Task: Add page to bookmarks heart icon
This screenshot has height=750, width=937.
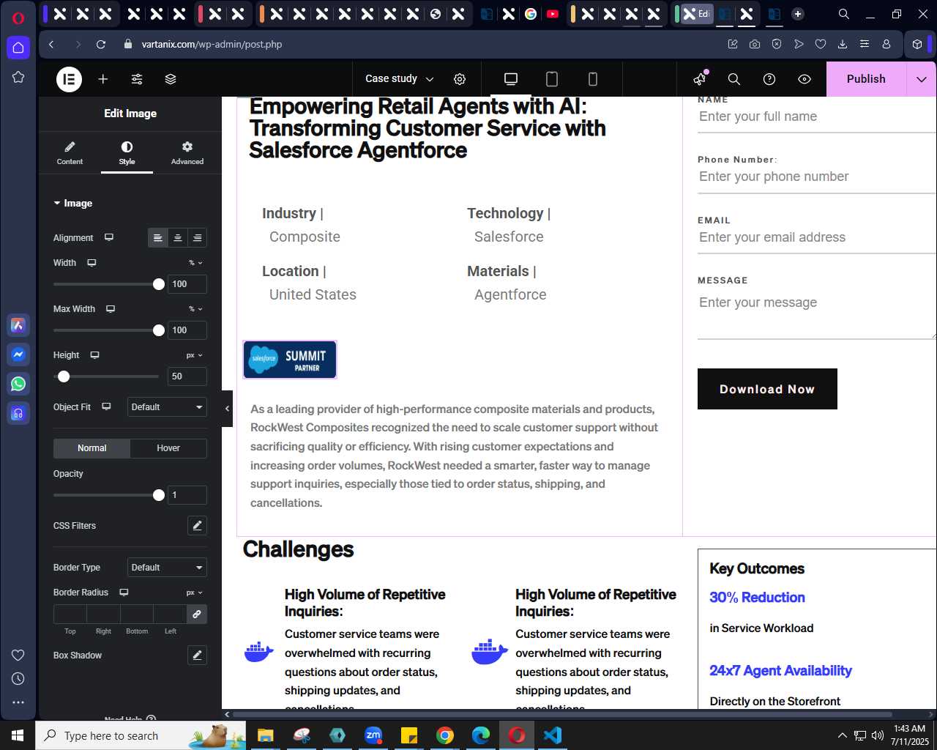Action: [x=821, y=44]
